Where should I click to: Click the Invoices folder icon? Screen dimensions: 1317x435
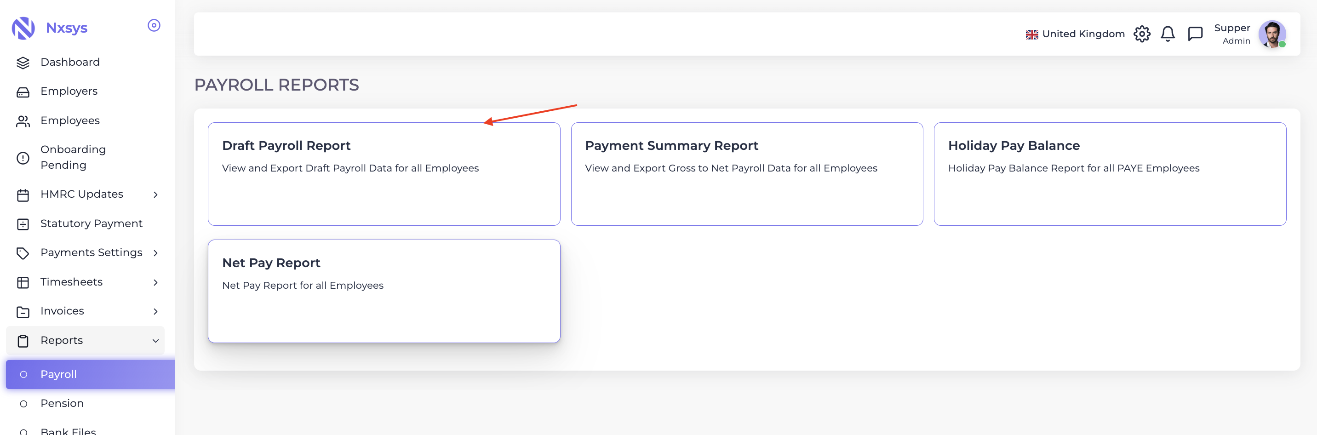23,312
